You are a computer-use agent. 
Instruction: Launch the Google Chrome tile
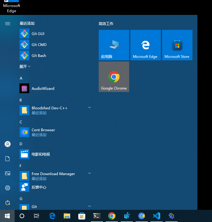pyautogui.click(x=114, y=77)
